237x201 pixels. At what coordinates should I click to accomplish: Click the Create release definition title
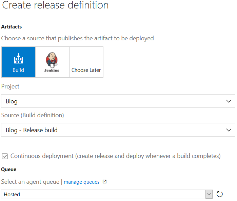coord(55,5)
